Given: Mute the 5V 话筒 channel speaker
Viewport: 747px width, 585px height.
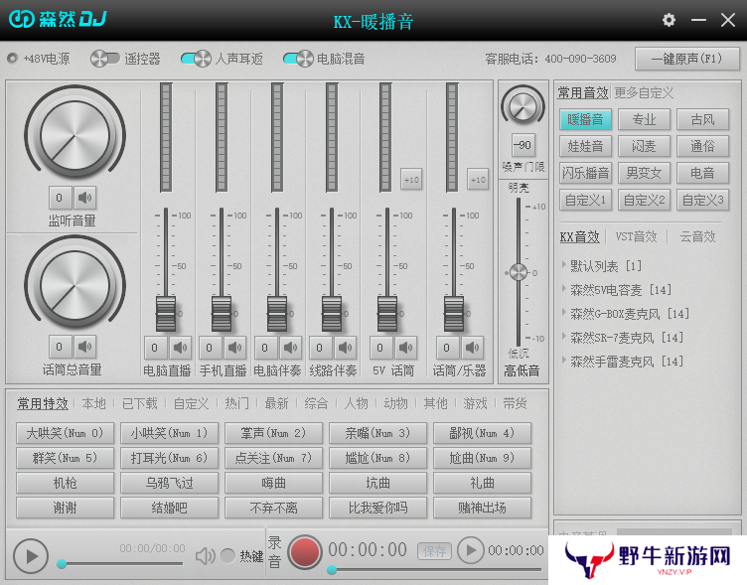Looking at the screenshot, I should (x=406, y=348).
